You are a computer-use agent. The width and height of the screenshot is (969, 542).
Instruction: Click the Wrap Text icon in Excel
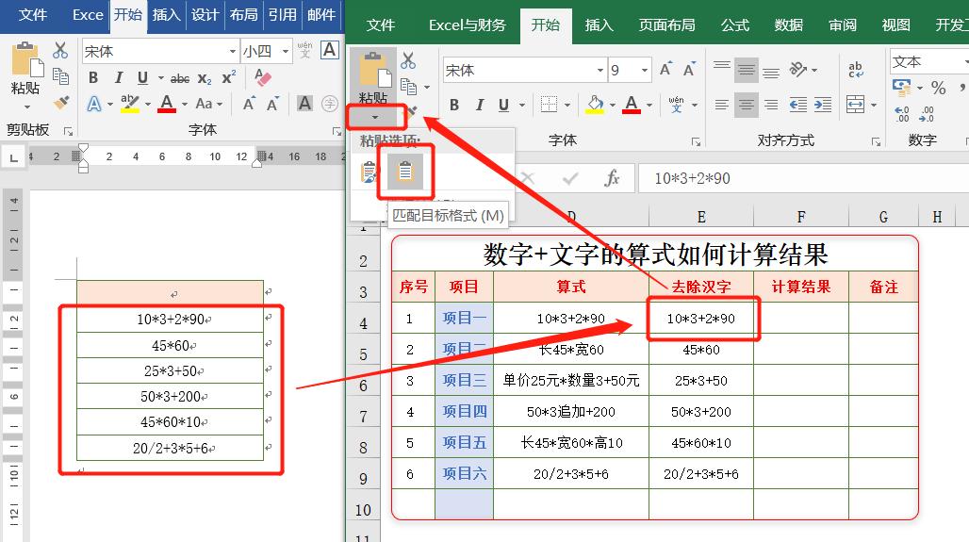pyautogui.click(x=855, y=69)
